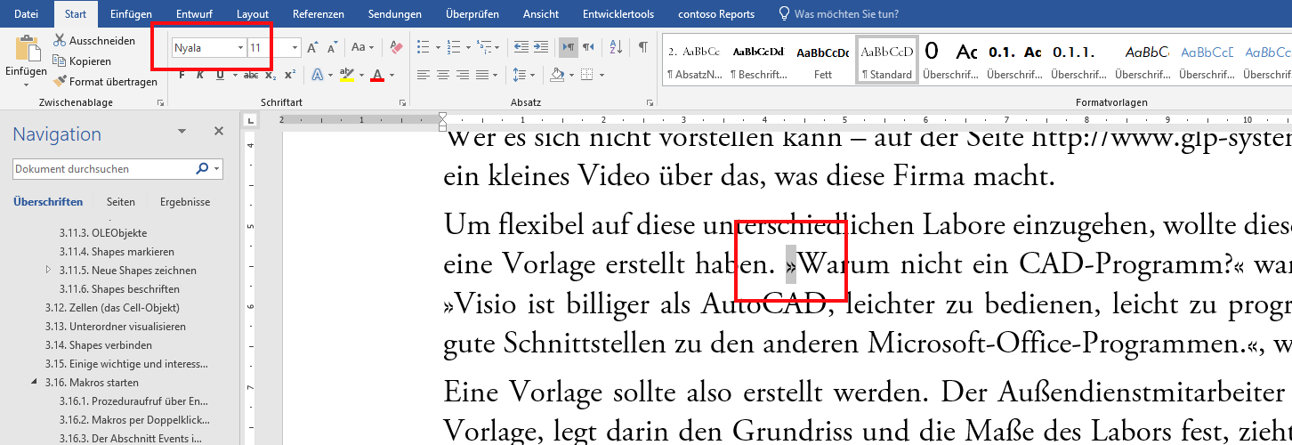Align text left
Viewport: 1292px width, 445px height.
coord(424,75)
